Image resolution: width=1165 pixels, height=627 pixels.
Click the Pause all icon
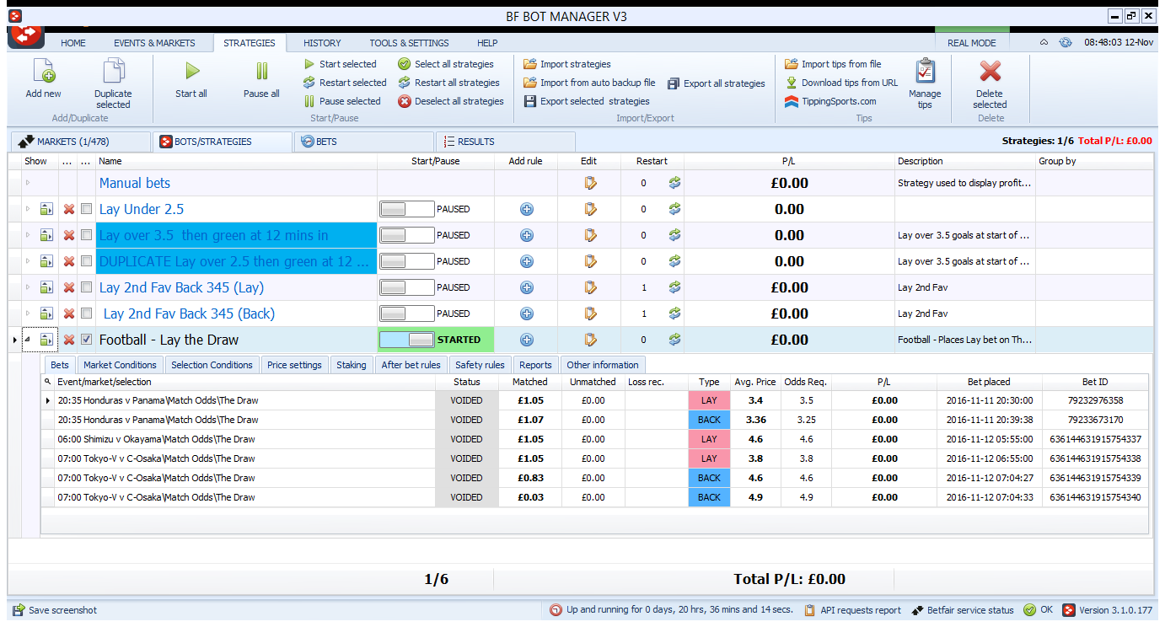click(x=261, y=72)
